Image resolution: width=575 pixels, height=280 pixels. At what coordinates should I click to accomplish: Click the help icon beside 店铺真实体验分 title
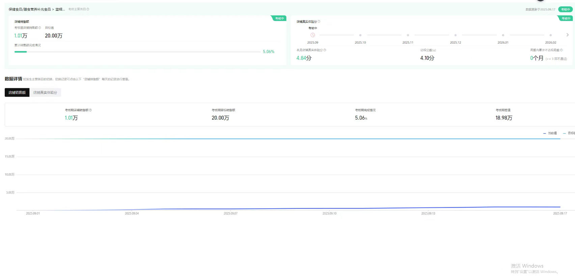coord(319,22)
